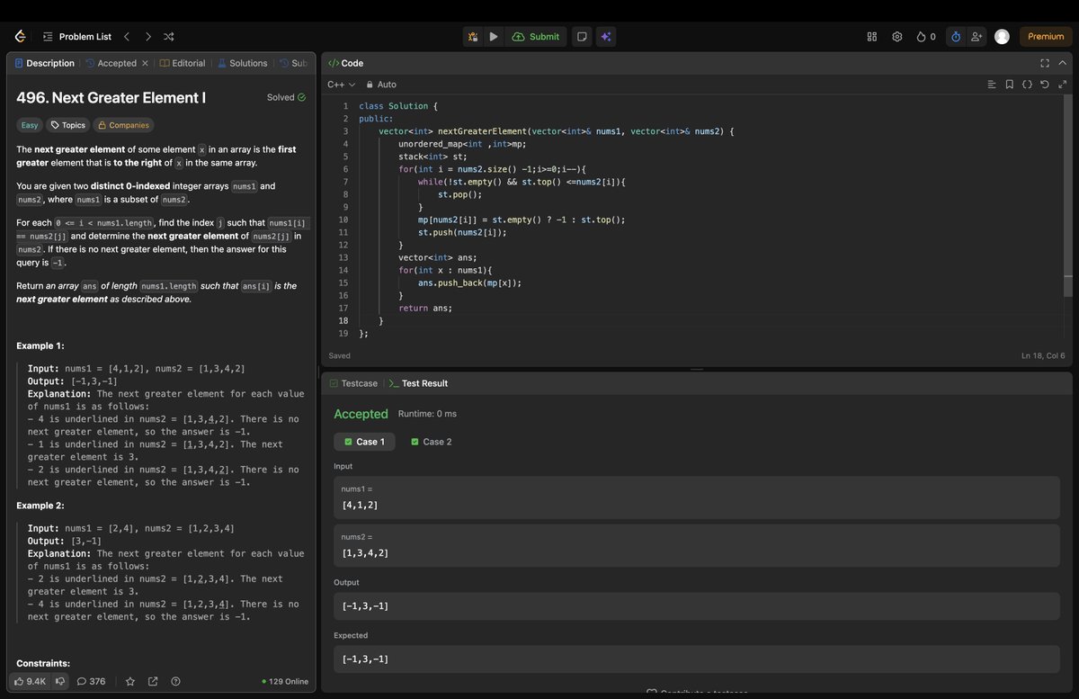Click the format code icon
The width and height of the screenshot is (1079, 699).
(992, 85)
